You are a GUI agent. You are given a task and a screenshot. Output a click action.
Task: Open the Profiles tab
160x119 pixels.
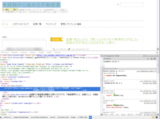41,52
